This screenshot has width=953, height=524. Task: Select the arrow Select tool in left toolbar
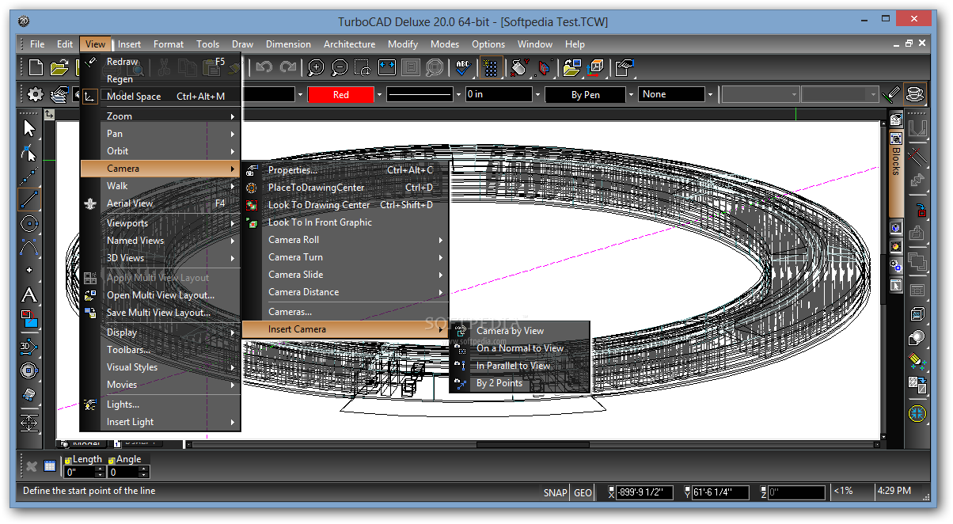[x=29, y=127]
